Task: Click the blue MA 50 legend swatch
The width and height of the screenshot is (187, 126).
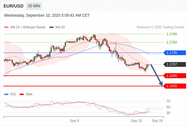Action: [51, 27]
